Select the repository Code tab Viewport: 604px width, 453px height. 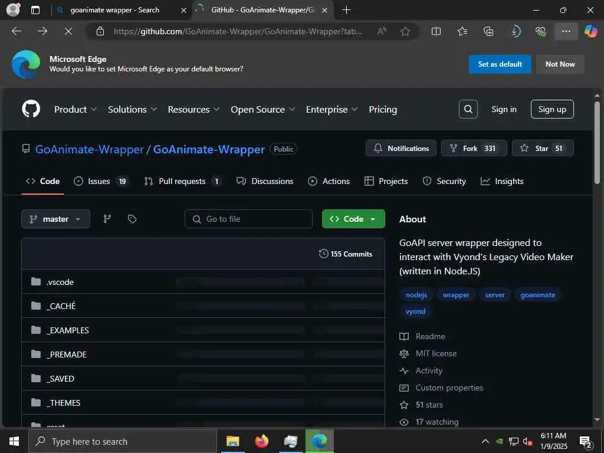[42, 181]
